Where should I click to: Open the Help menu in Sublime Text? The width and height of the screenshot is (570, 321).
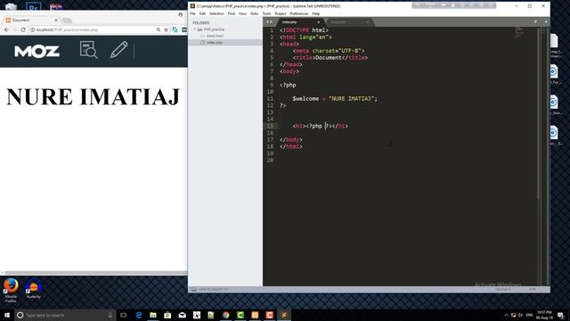[x=316, y=13]
